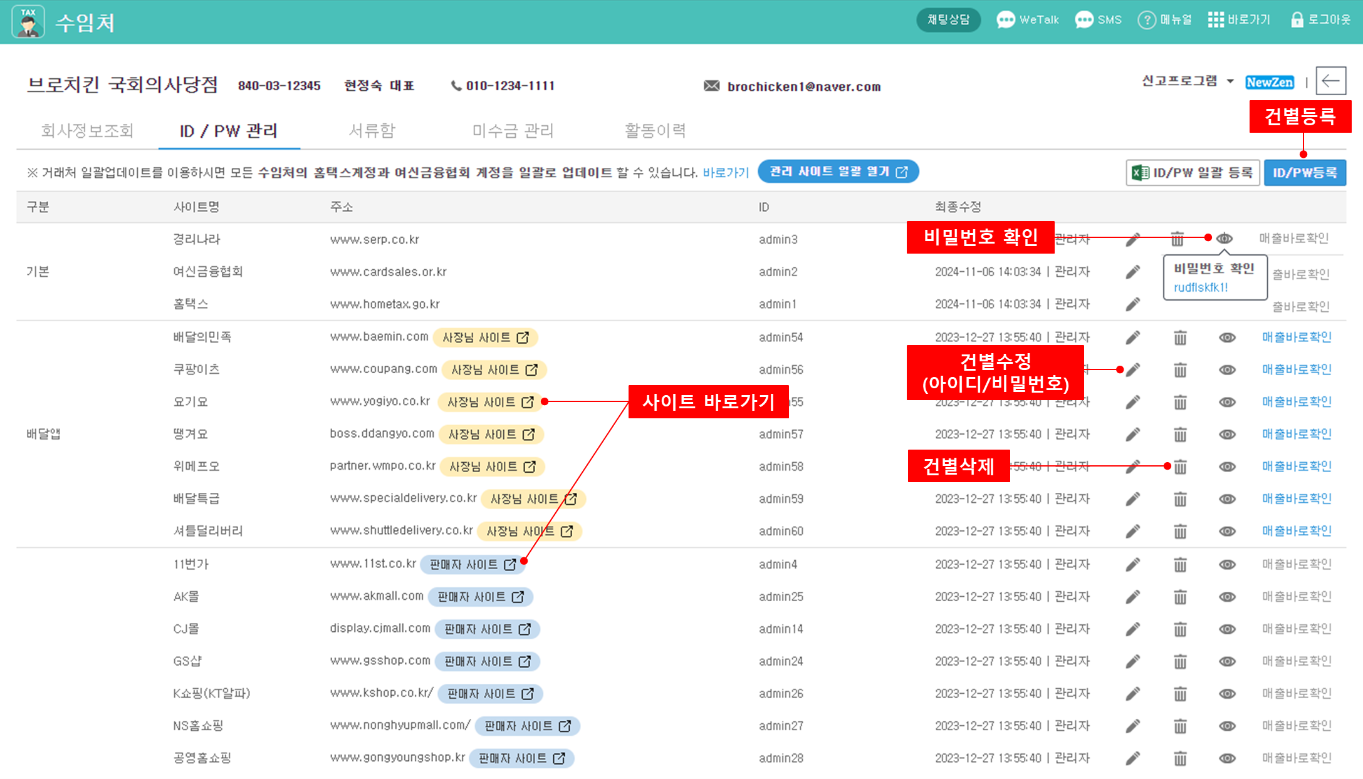This screenshot has height=779, width=1363.
Task: Open WeTalk chat icon
Action: tap(1005, 20)
